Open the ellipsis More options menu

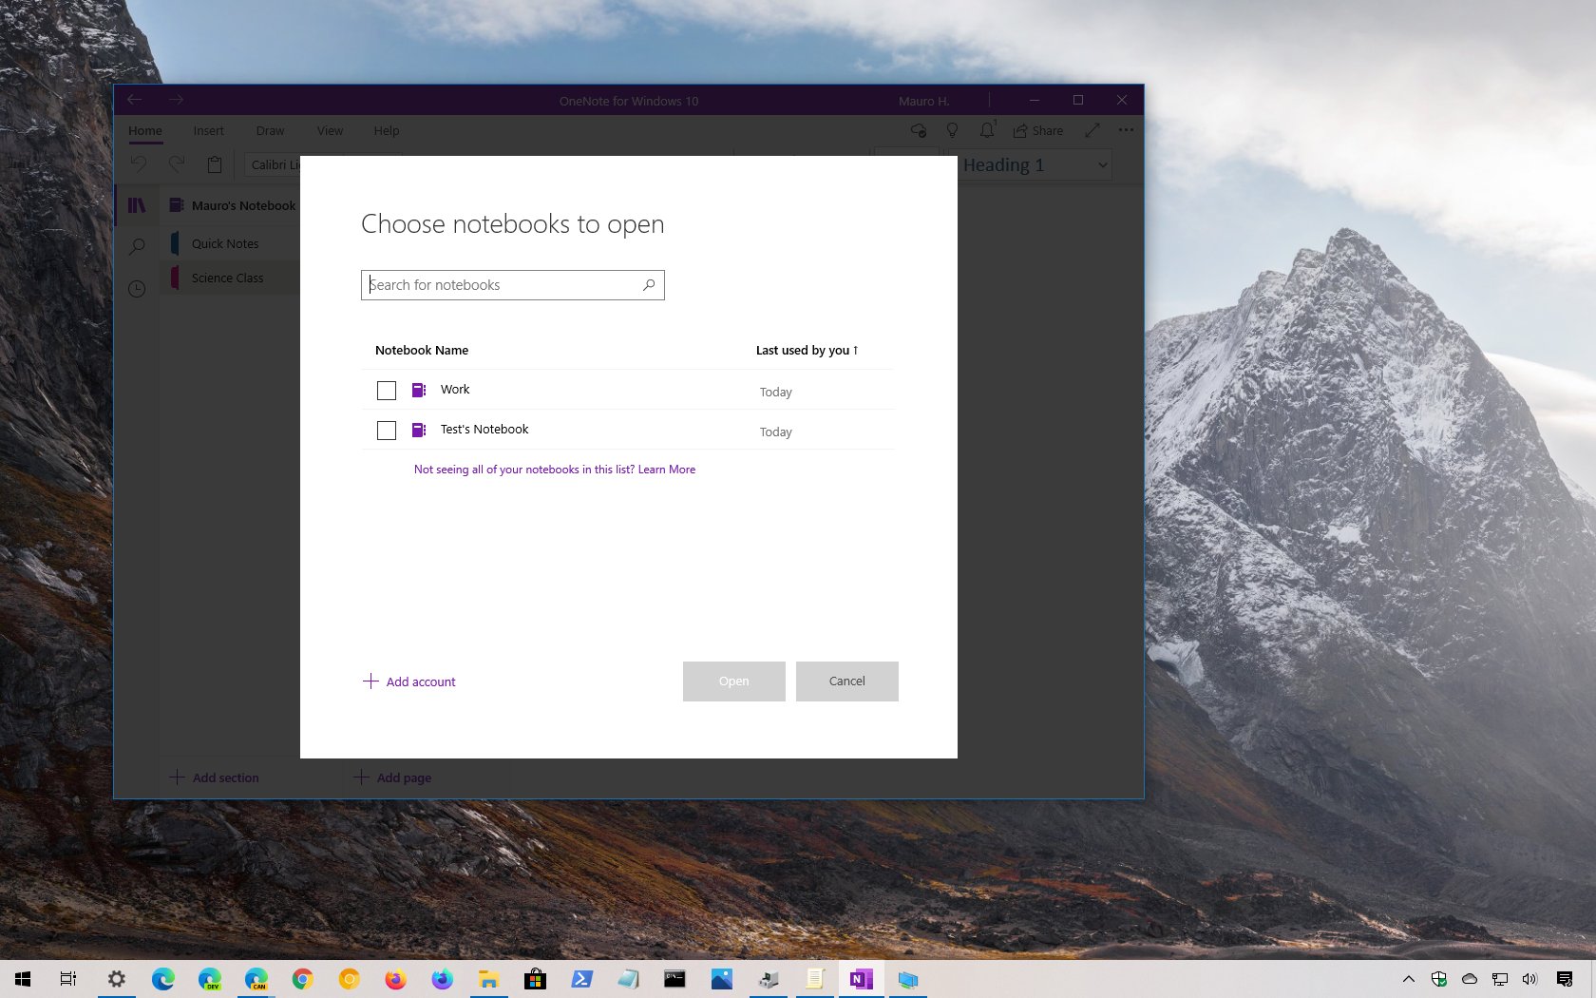[1126, 130]
